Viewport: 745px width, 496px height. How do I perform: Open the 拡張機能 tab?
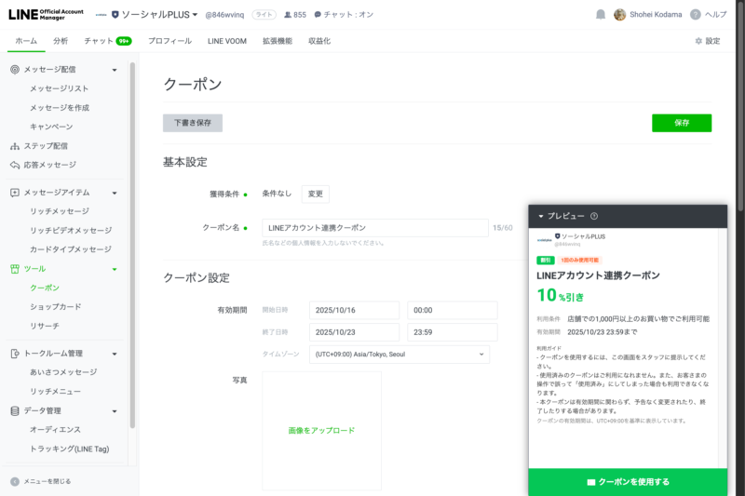278,41
